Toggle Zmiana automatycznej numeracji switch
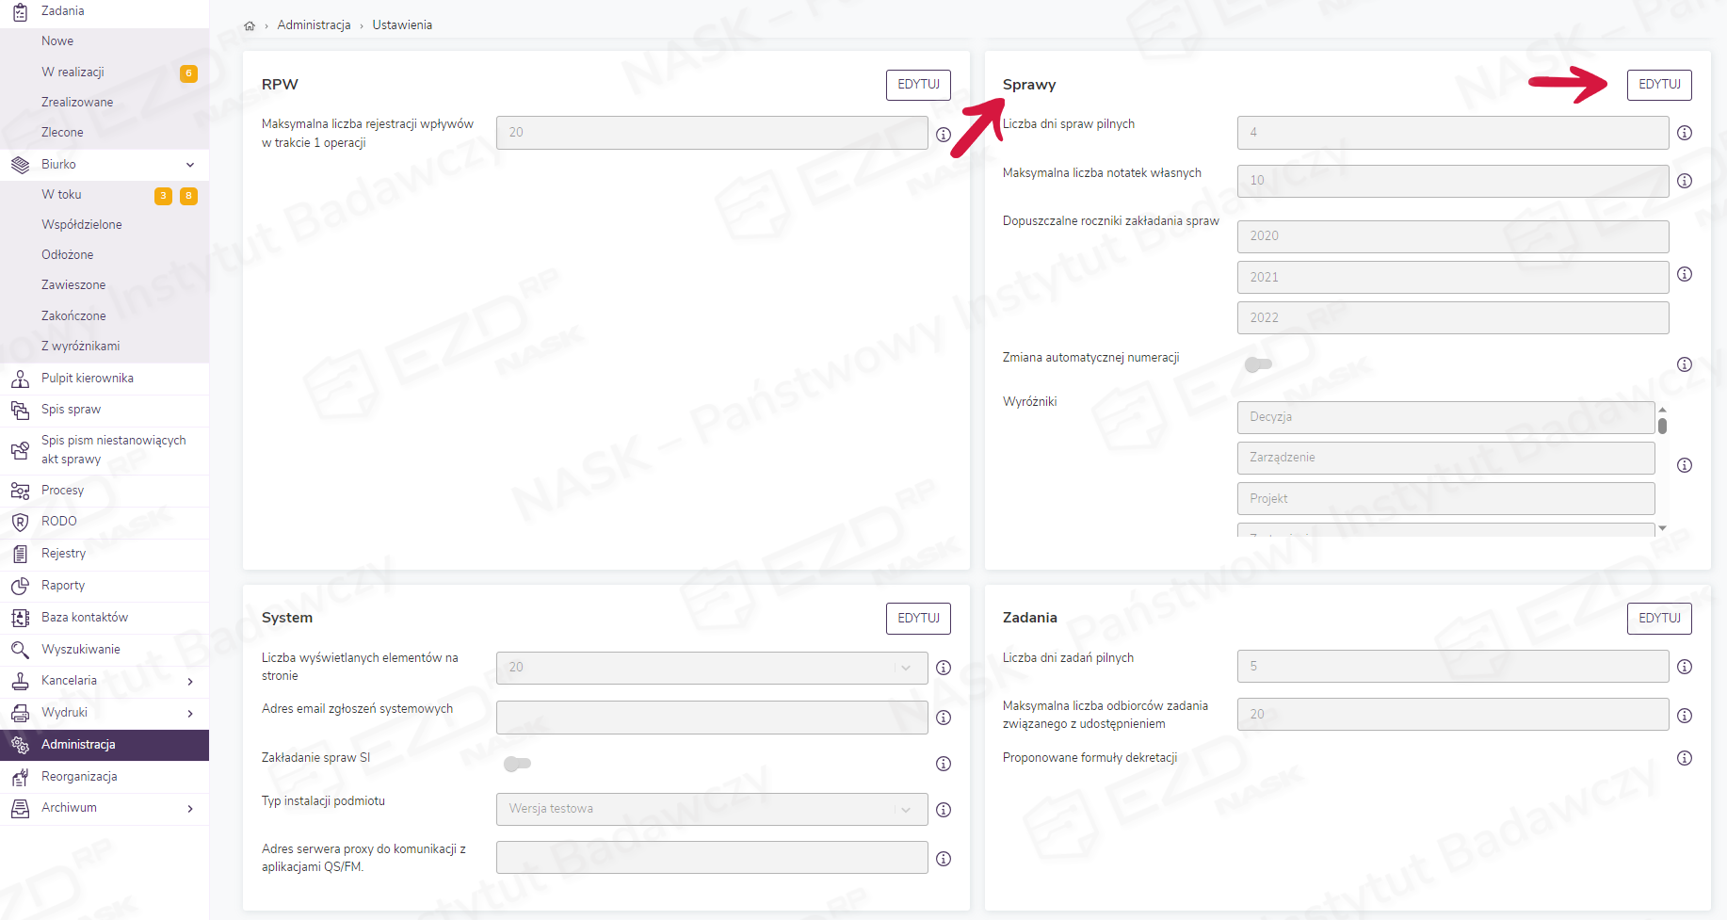Image resolution: width=1727 pixels, height=920 pixels. pos(1258,364)
